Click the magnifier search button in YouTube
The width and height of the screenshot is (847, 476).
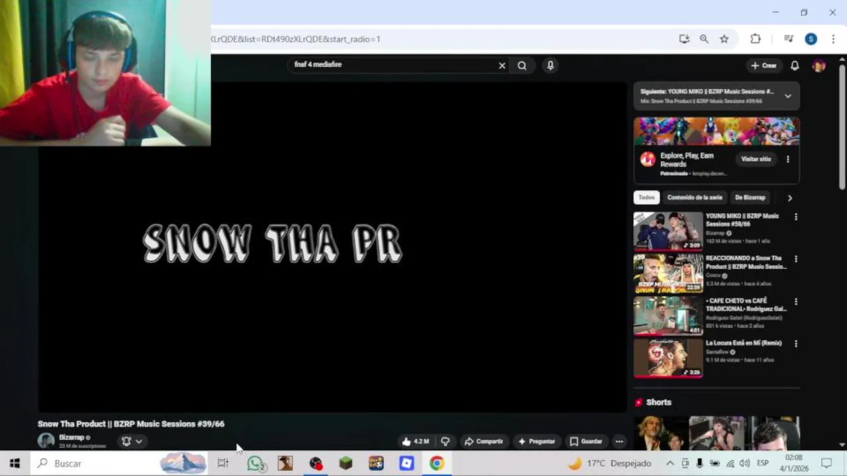pos(522,65)
